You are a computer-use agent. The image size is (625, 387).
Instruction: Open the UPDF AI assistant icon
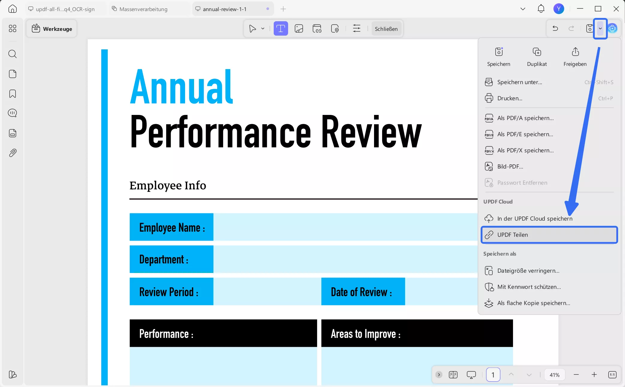tap(612, 28)
